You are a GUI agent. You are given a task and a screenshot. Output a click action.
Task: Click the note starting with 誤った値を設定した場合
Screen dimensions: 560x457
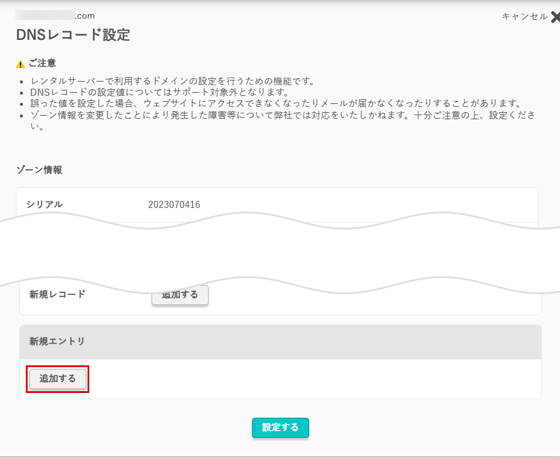coord(276,103)
